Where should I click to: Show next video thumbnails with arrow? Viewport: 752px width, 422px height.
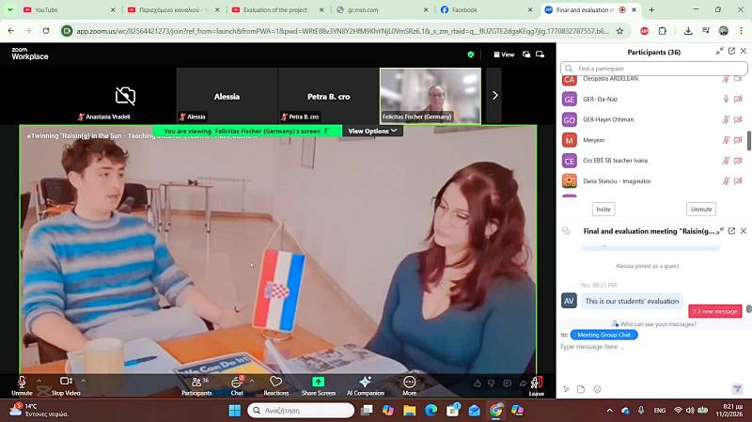tap(494, 95)
